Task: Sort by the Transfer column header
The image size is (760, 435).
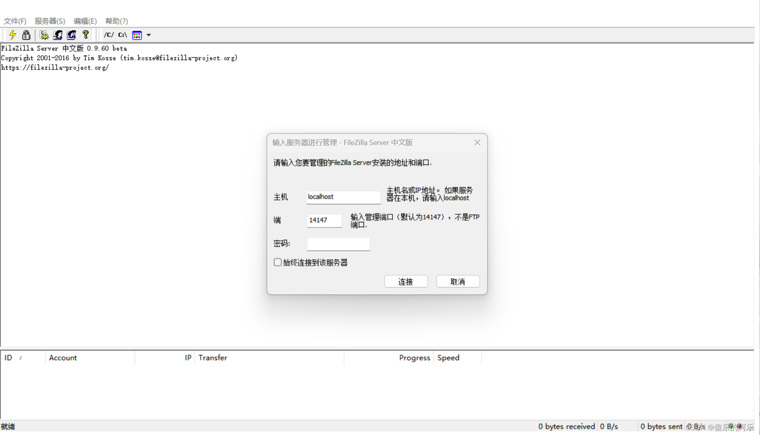Action: tap(269, 358)
